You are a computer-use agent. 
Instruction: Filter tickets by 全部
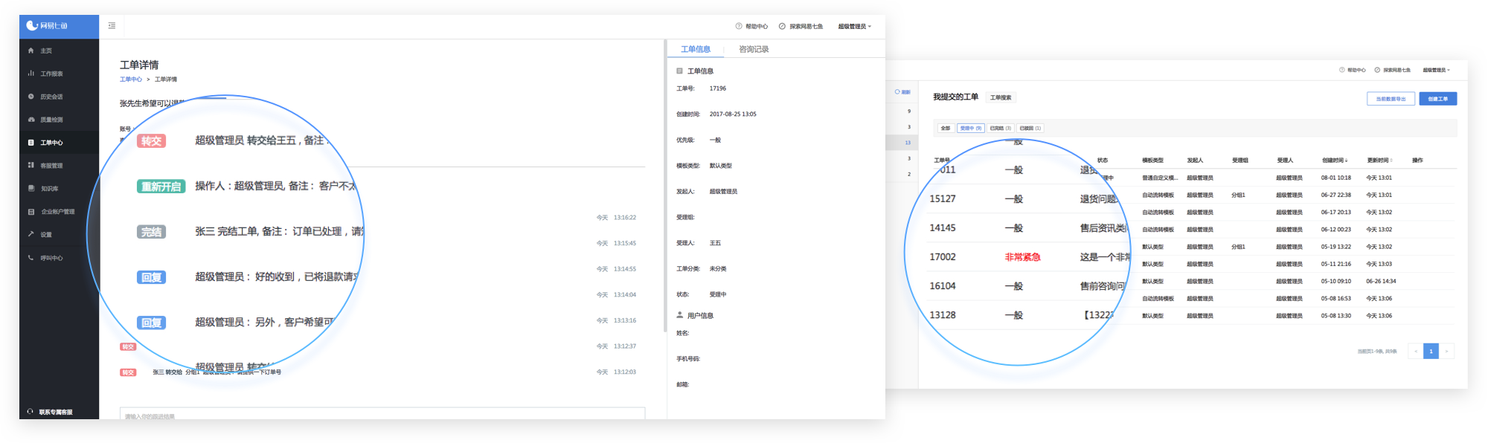pyautogui.click(x=945, y=129)
